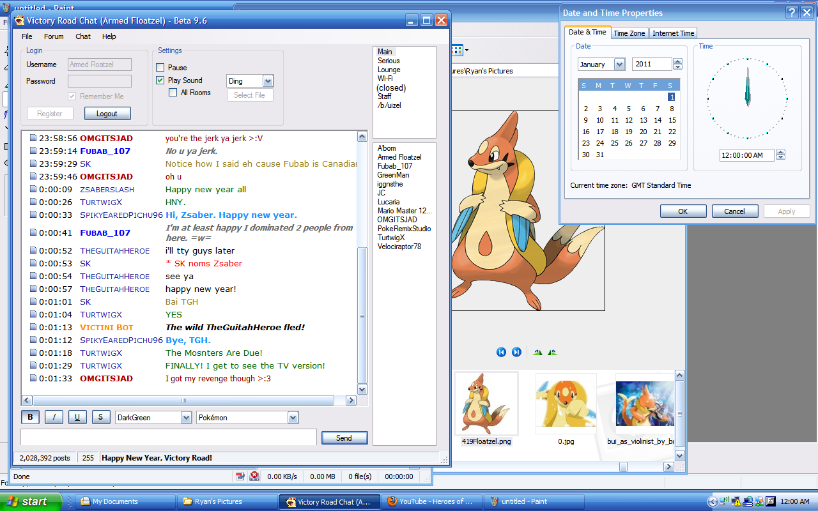The width and height of the screenshot is (818, 511).
Task: Rotate picture clockwise in viewer
Action: 537,352
